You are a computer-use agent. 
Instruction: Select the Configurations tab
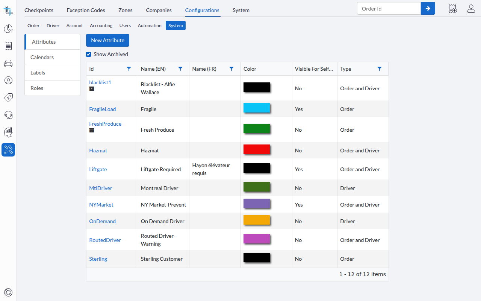click(202, 10)
